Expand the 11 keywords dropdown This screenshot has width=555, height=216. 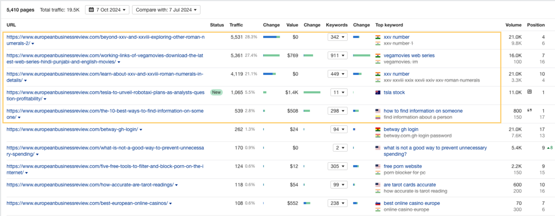click(x=339, y=93)
